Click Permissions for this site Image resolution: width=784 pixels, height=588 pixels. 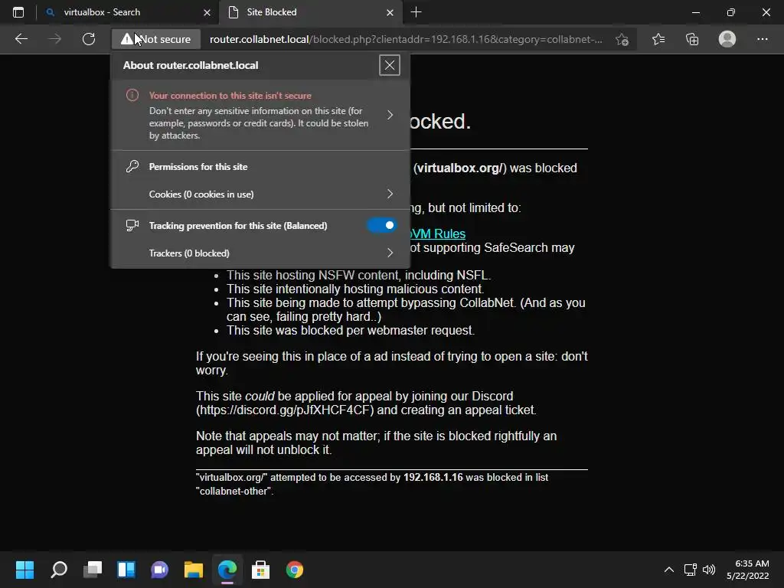tap(198, 167)
